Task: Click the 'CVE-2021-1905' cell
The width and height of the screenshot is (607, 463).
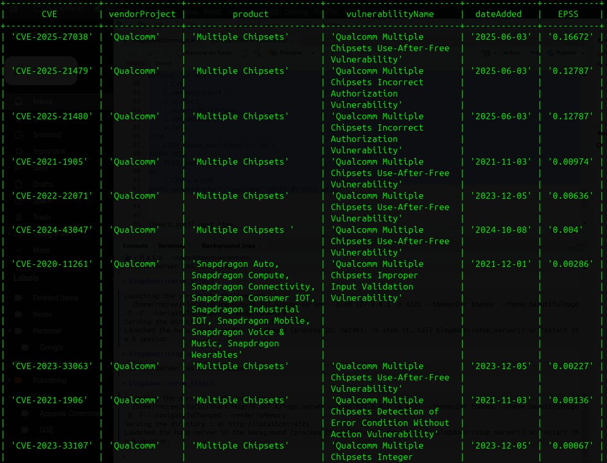Action: coord(49,162)
